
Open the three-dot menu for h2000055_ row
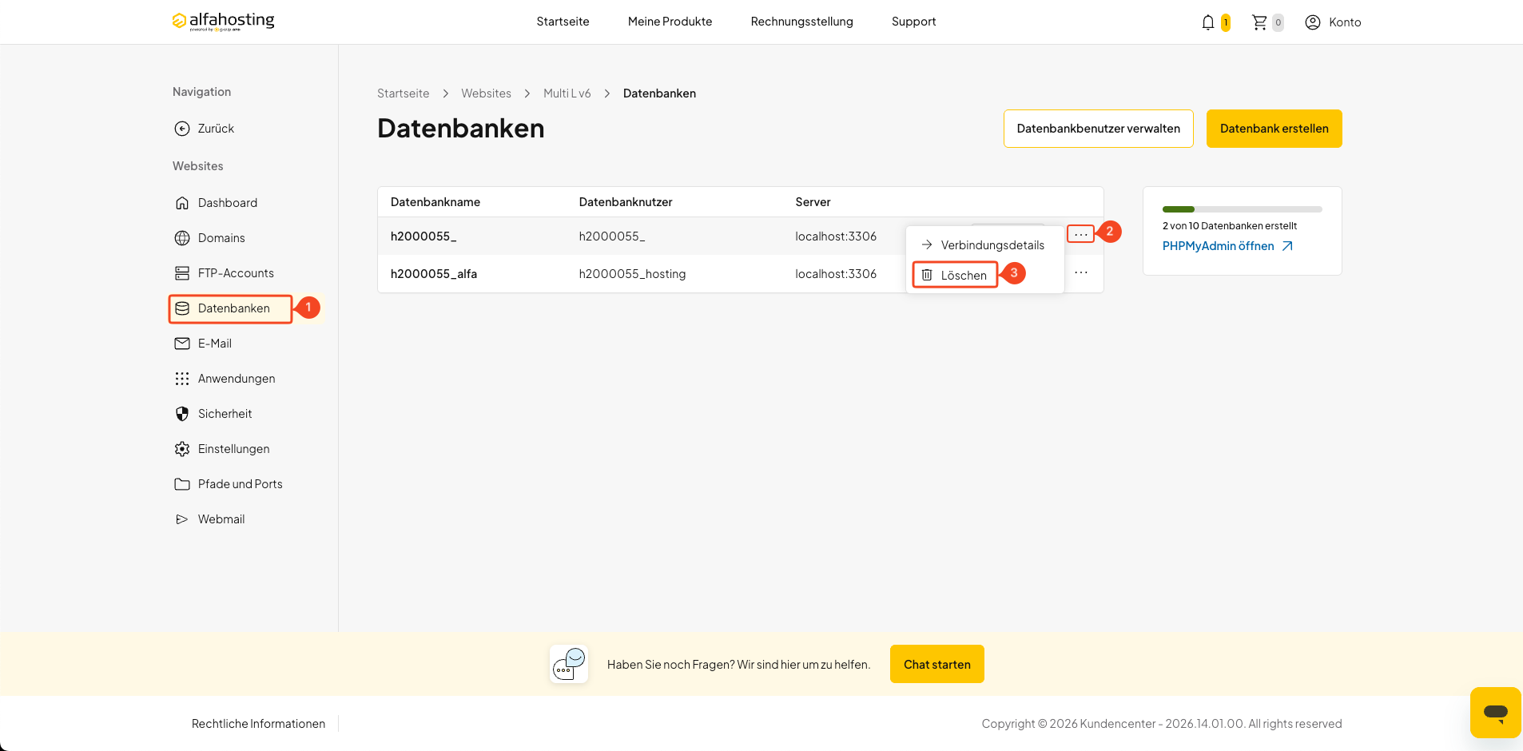(1080, 235)
